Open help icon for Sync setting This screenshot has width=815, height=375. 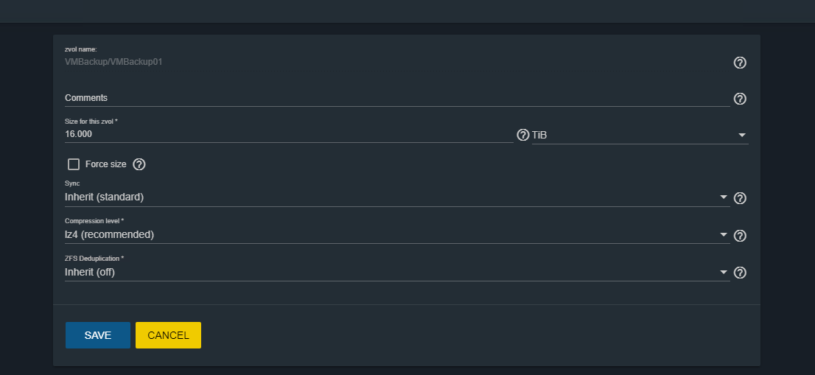click(x=740, y=198)
